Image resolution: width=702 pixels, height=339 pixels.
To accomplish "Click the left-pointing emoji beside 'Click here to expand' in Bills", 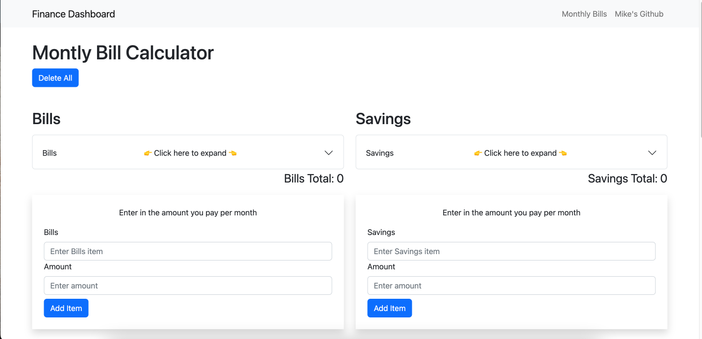I will point(232,153).
